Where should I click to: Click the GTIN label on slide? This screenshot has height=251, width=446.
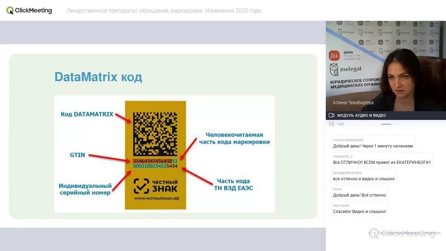click(77, 155)
